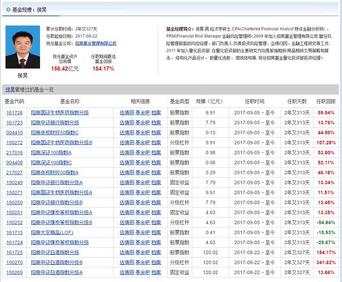342x282 pixels.
Task: Open fund code 150249
Action: point(14,183)
